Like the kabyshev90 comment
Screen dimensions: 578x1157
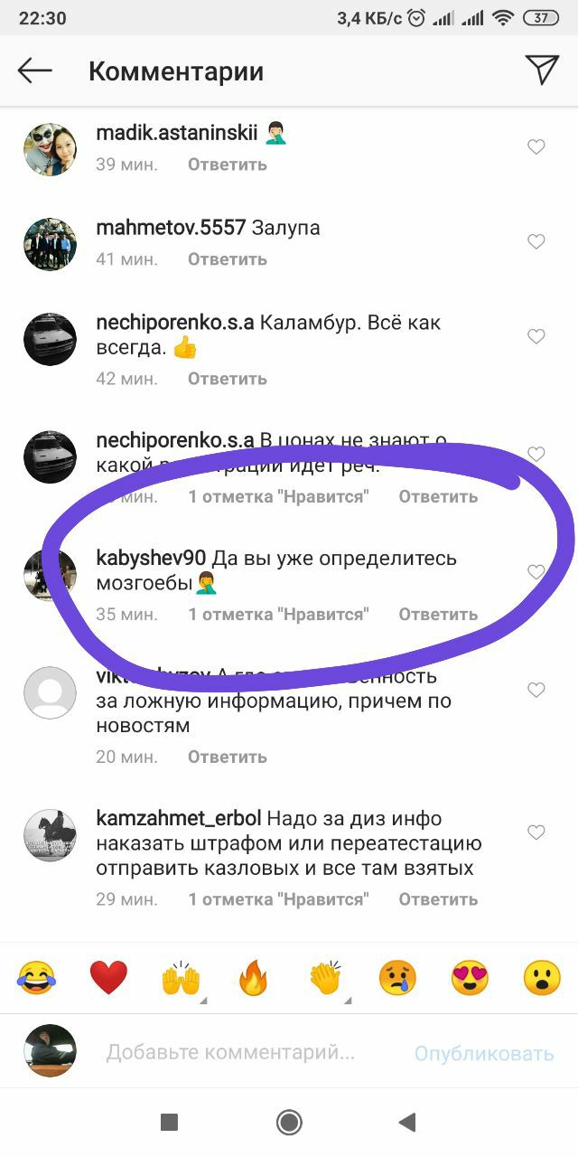pos(536,571)
